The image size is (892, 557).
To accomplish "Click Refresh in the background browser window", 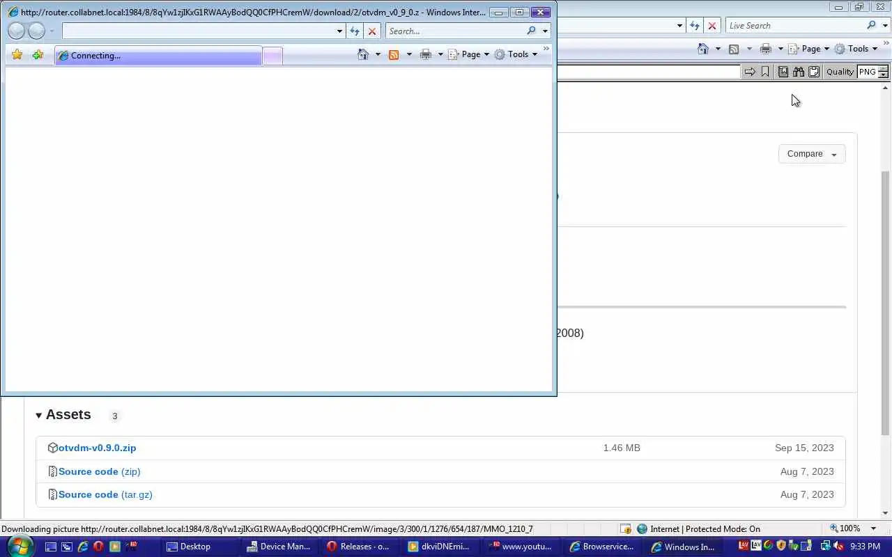I will (x=695, y=25).
